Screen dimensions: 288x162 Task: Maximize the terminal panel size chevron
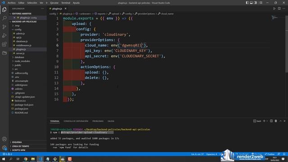pyautogui.click(x=280, y=121)
